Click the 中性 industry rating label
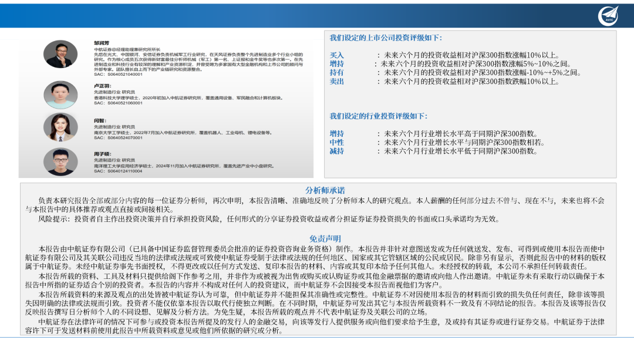Viewport: 634px width, 357px height. point(336,143)
